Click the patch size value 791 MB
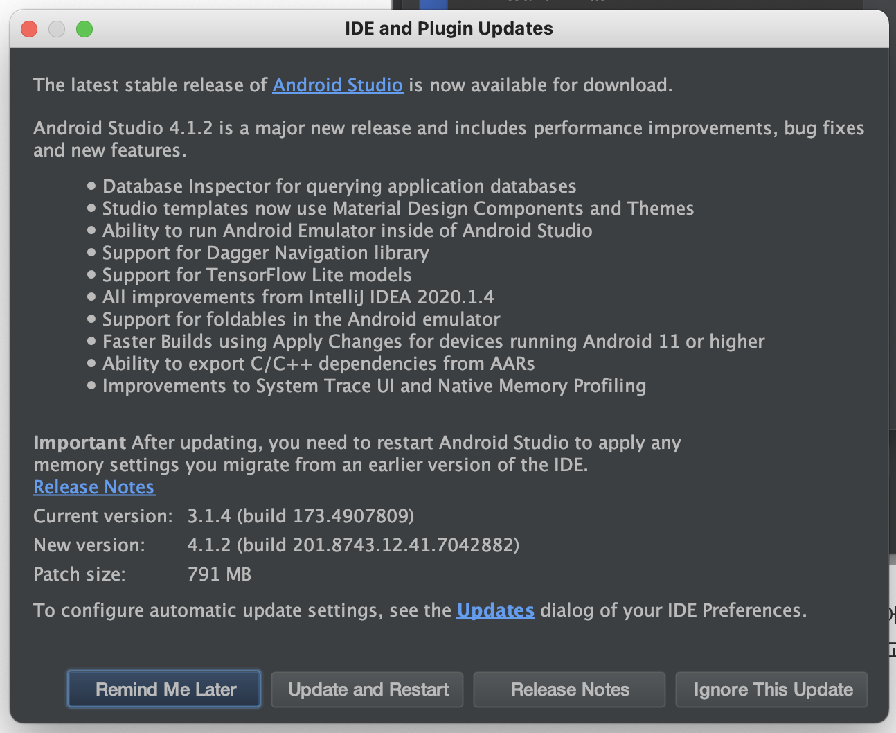The image size is (896, 733). 219,574
